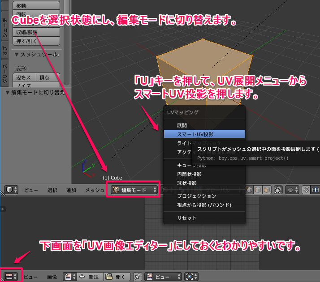Screen dimensions: 320x282
Task: Toggle the pin image icon
Action: tap(138, 277)
